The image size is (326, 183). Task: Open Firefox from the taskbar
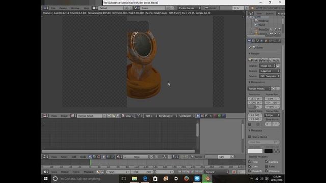click(x=186, y=178)
